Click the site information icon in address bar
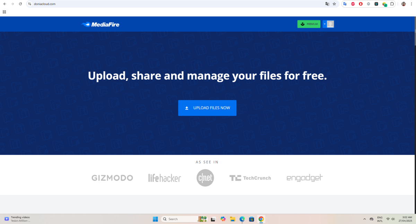This screenshot has width=416, height=224. point(30,4)
